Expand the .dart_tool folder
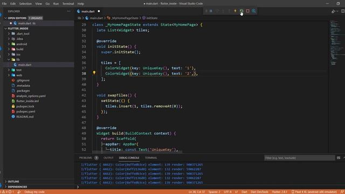 (x=23, y=33)
